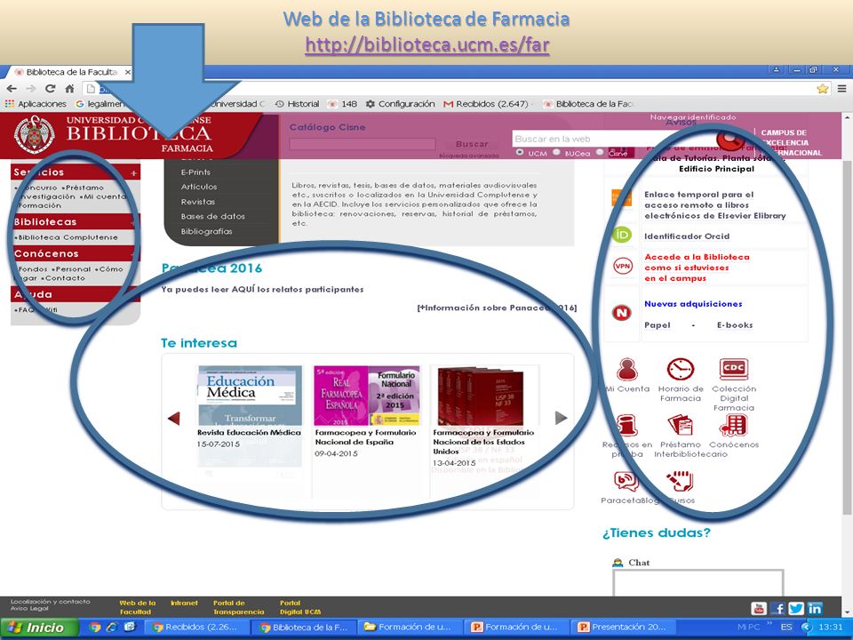The height and width of the screenshot is (640, 853).
Task: Open the Identificador Orcid link
Action: (687, 236)
